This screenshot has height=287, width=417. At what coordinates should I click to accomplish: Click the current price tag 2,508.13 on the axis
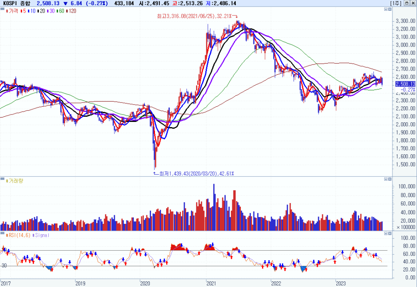[x=405, y=84]
